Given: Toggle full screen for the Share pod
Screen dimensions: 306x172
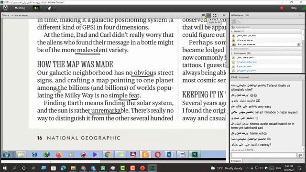Looking at the screenshot, I should pos(215,15).
